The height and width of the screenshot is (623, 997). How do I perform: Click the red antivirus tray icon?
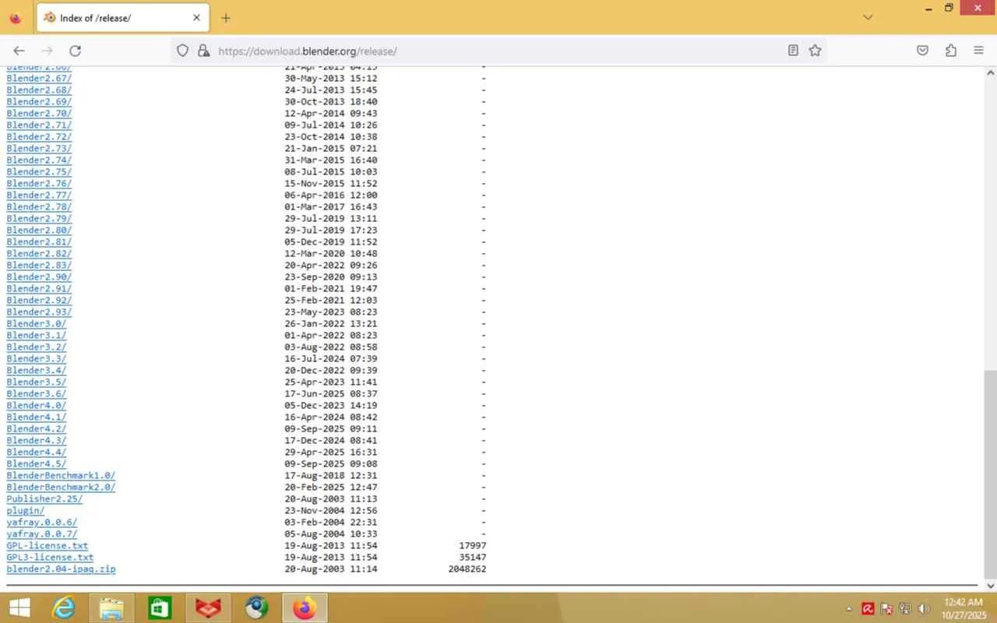868,609
